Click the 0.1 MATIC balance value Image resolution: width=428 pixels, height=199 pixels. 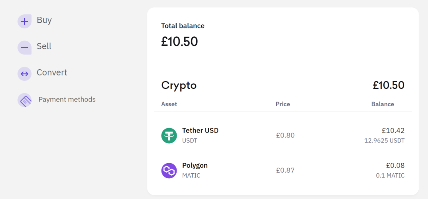[390, 175]
